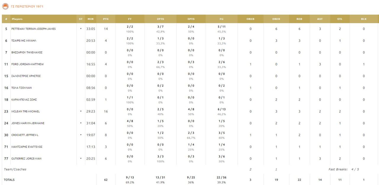
Task: Click the OREB column header
Action: (250, 19)
